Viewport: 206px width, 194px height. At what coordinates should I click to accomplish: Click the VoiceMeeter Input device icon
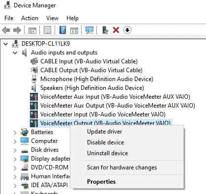coord(34,114)
